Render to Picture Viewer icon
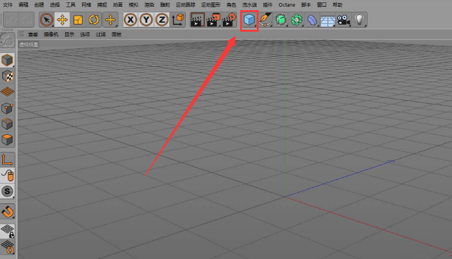This screenshot has height=259, width=452. pyautogui.click(x=214, y=20)
